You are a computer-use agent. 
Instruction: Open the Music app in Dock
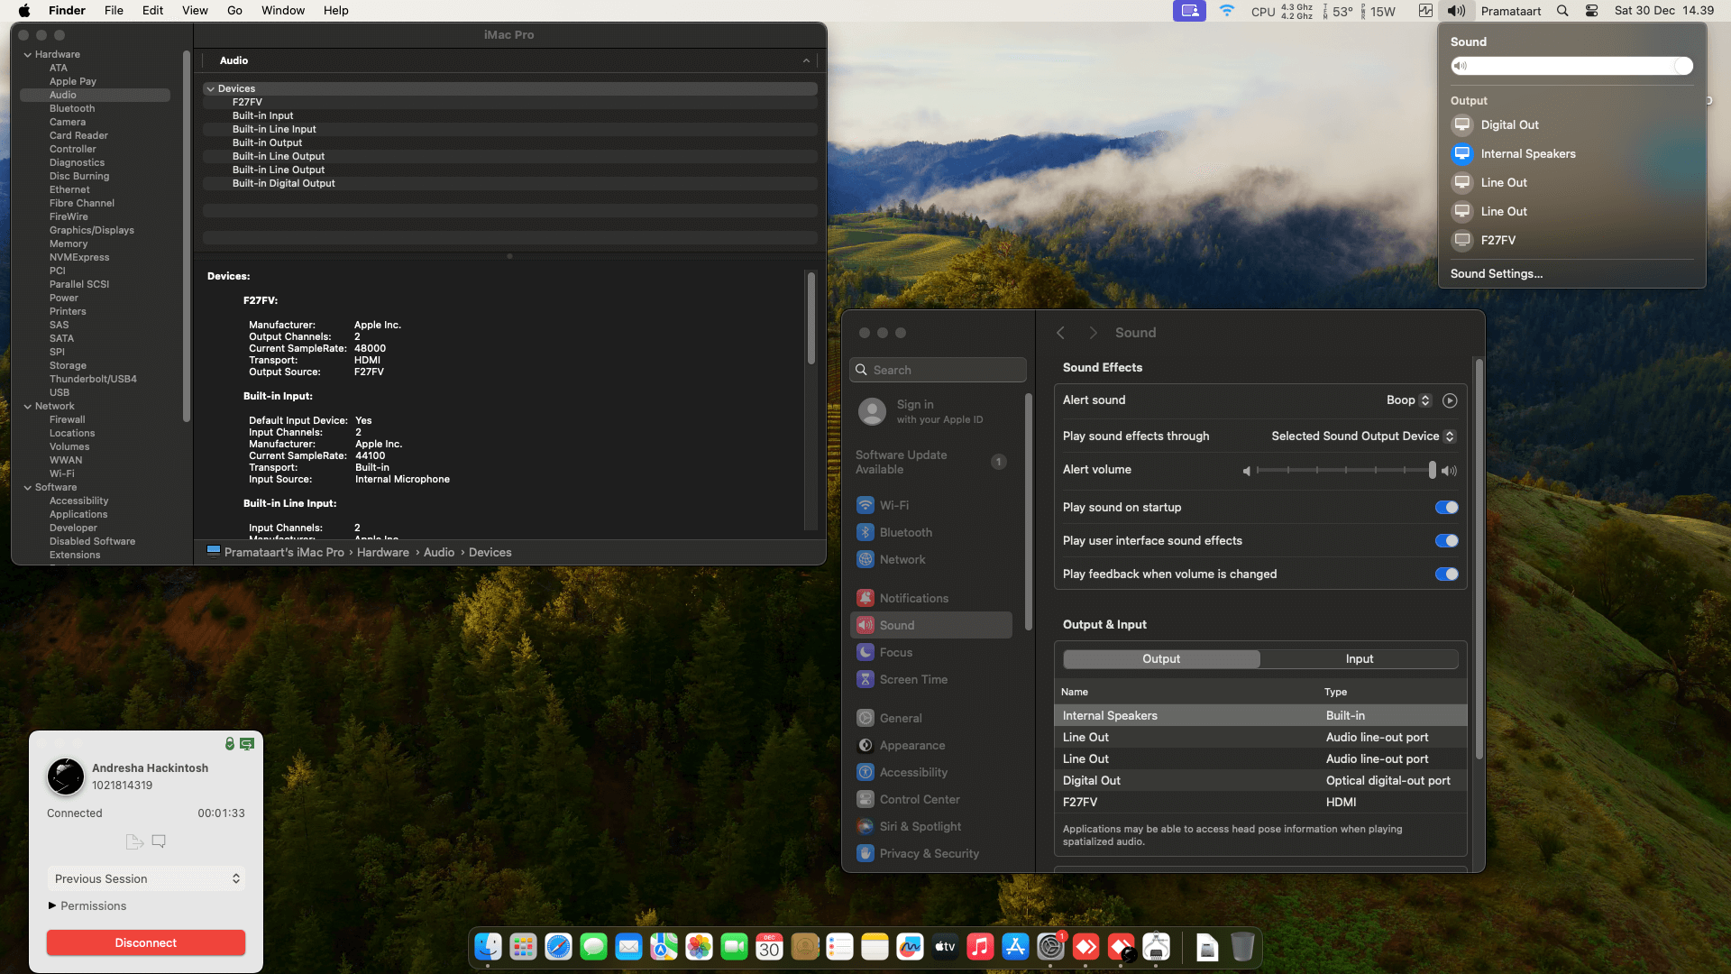(x=980, y=947)
